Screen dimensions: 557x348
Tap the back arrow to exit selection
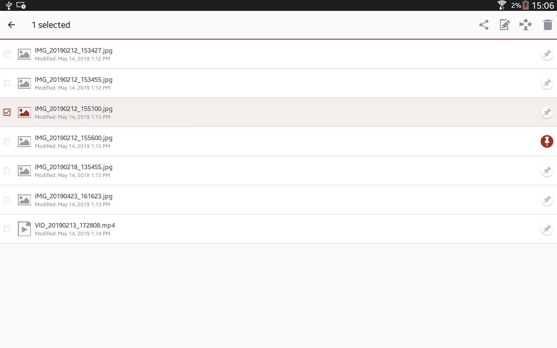click(x=11, y=25)
